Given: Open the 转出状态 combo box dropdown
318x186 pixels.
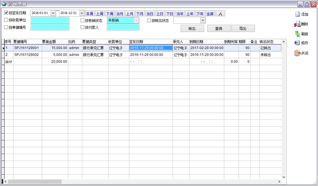Looking at the screenshot, I should click(x=203, y=20).
